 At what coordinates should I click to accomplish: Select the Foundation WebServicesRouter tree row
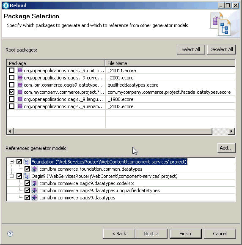click(109, 162)
